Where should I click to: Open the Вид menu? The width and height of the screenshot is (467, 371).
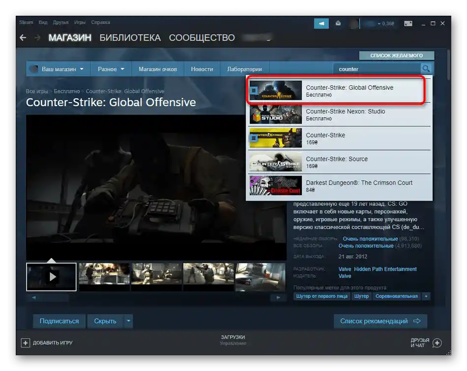[43, 22]
